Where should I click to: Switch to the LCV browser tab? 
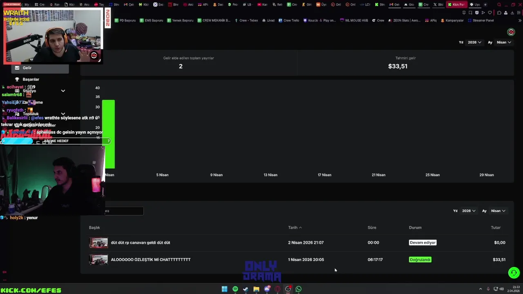click(365, 4)
